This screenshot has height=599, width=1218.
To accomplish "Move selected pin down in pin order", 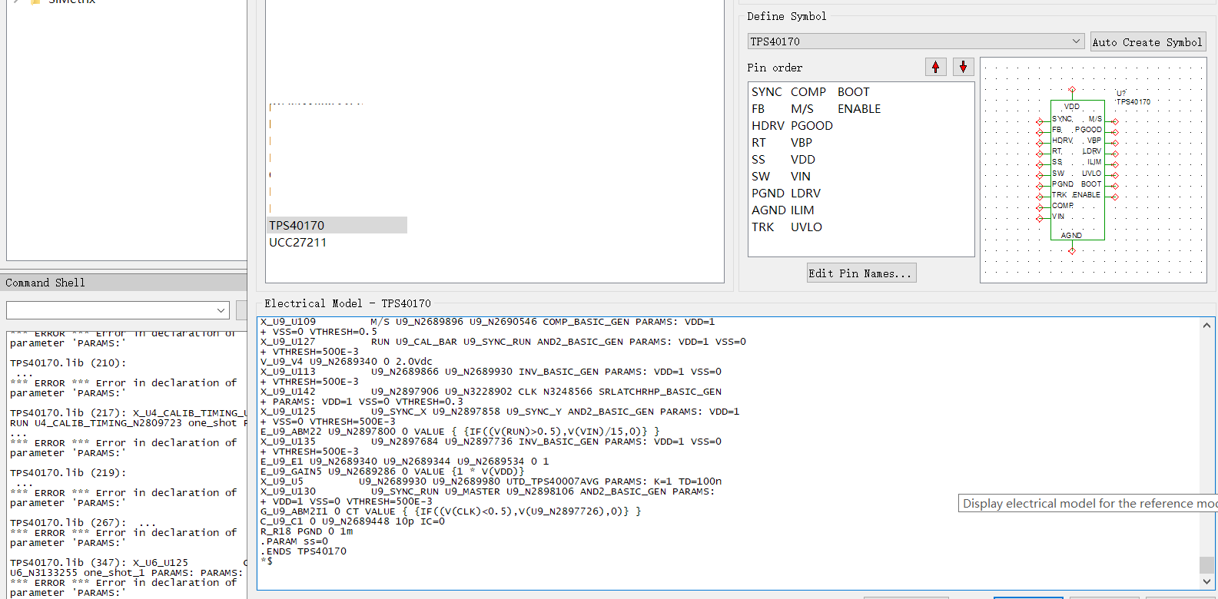I will click(963, 67).
